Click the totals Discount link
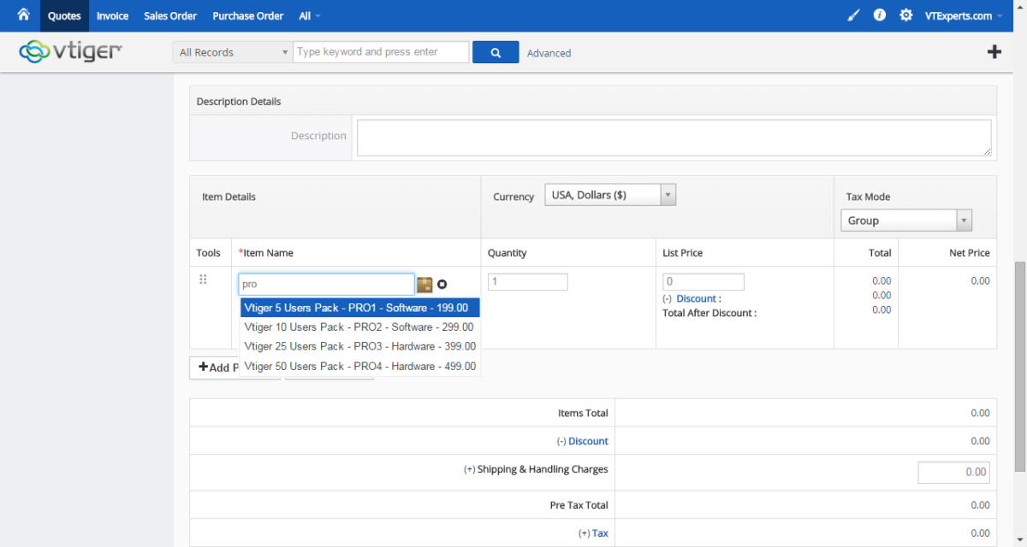The height and width of the screenshot is (547, 1027). coord(588,441)
